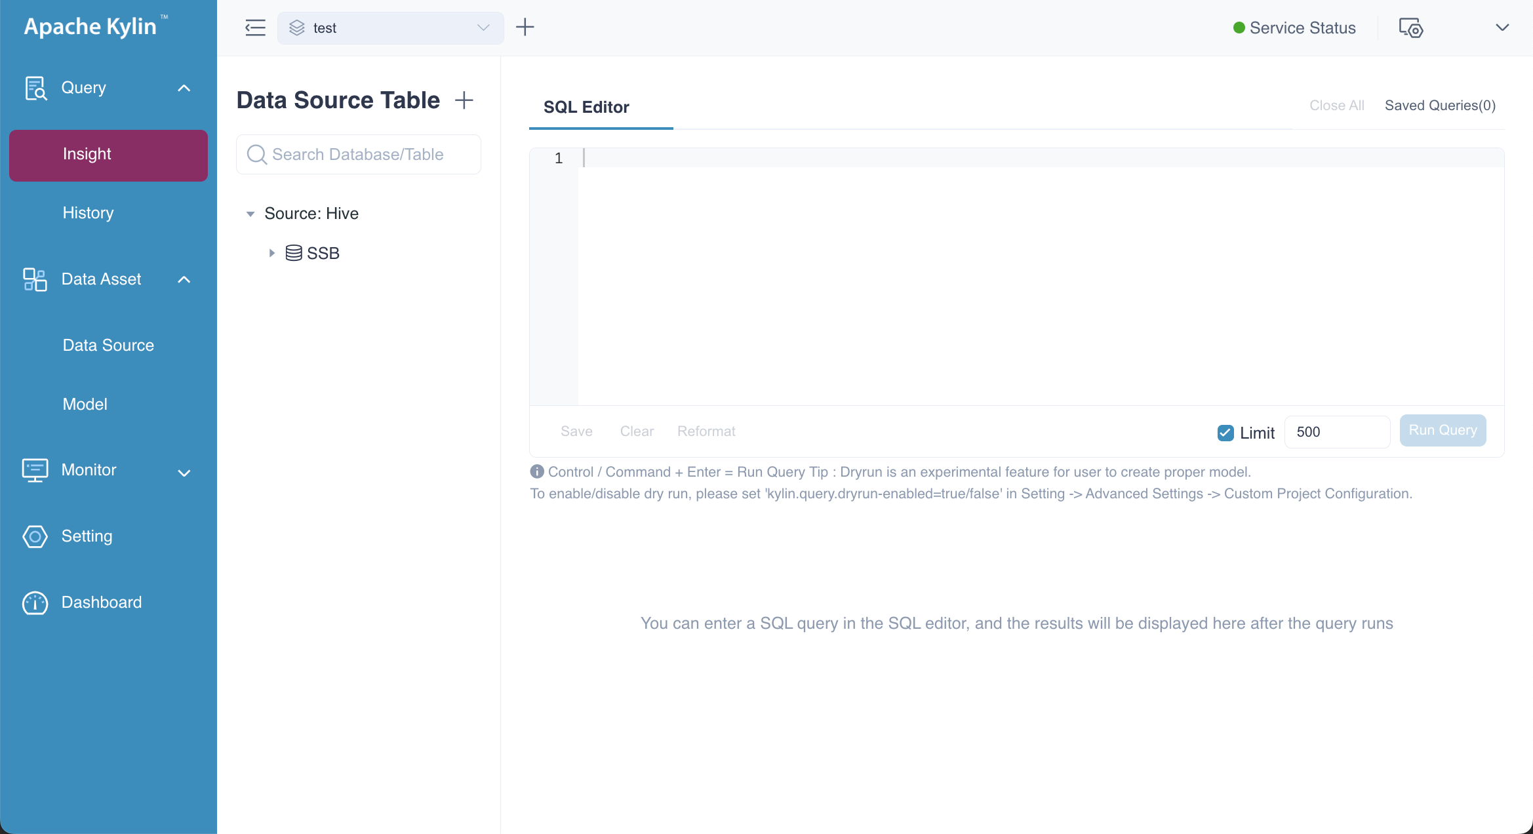Click the Run Query button
Image resolution: width=1533 pixels, height=834 pixels.
pyautogui.click(x=1443, y=430)
